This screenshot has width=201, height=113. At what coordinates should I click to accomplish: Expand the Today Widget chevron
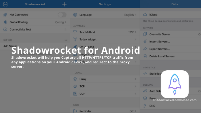click(135, 40)
